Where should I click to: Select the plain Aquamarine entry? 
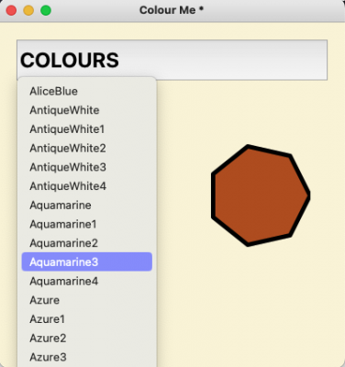click(87, 205)
